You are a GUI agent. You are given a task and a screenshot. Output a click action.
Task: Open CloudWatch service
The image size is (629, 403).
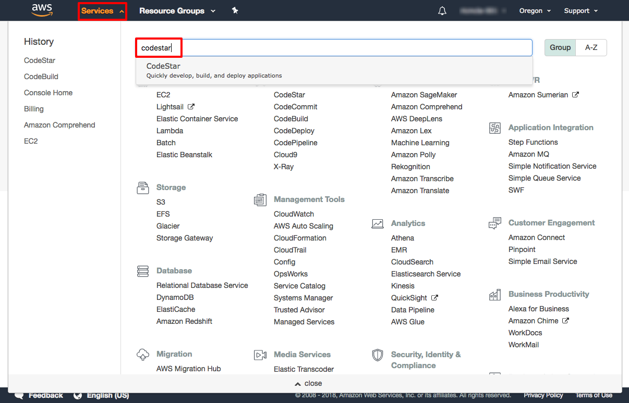pos(294,214)
